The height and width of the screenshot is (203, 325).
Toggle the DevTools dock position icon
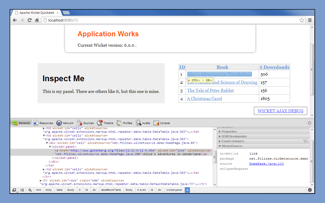click(14, 190)
